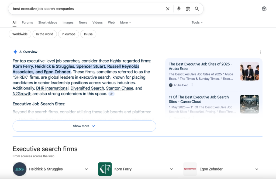Switch to the Short videos tab

pyautogui.click(x=48, y=22)
